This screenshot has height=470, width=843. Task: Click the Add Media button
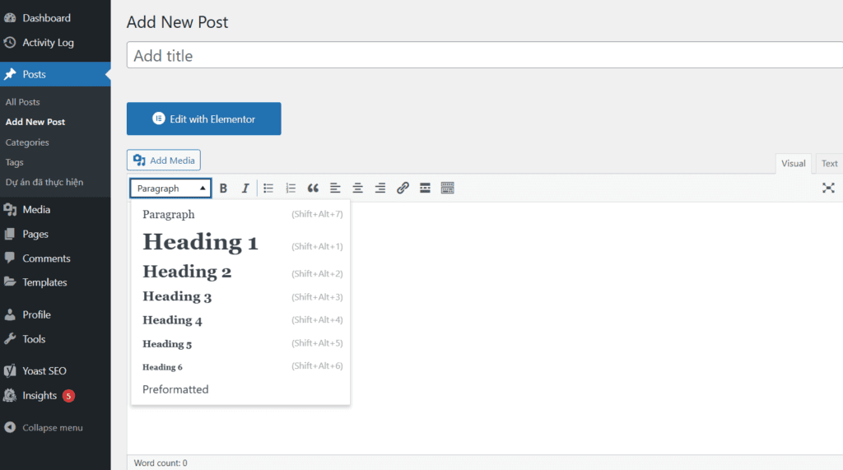(x=164, y=161)
